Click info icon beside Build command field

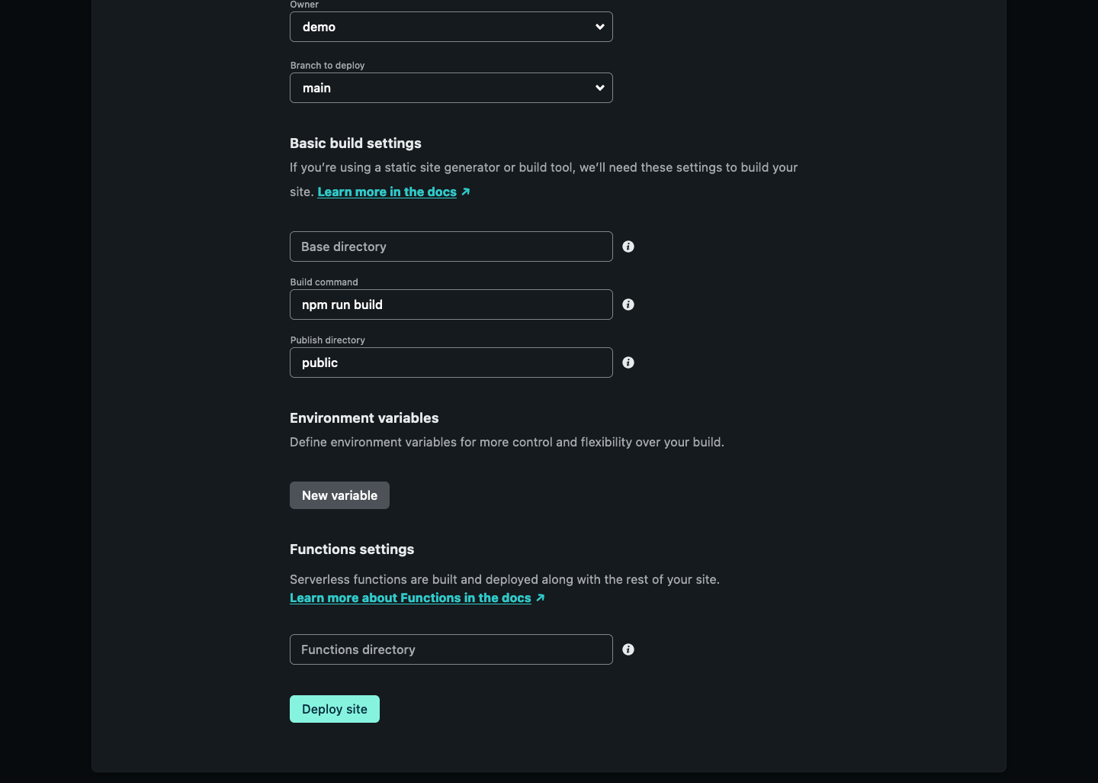(x=628, y=304)
